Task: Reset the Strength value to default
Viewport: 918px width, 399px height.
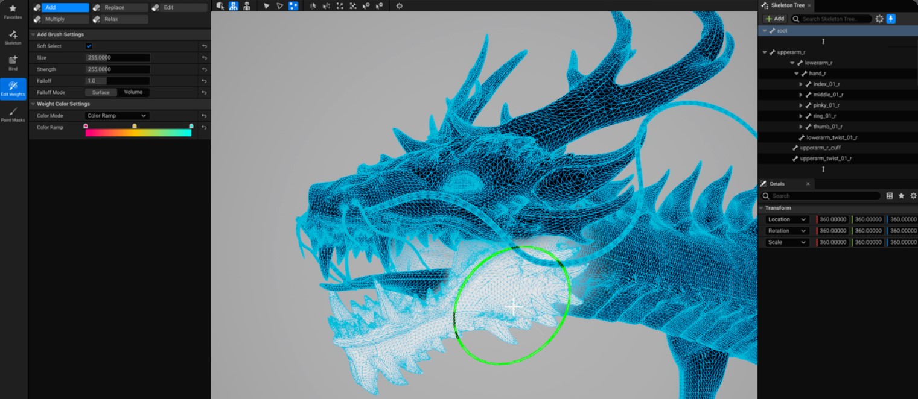Action: [205, 69]
